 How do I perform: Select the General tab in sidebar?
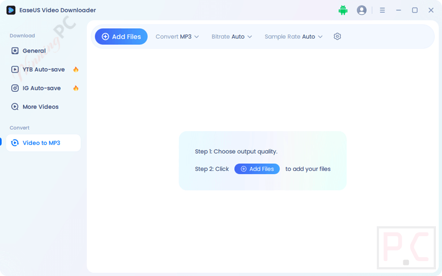44,51
